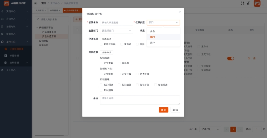Image resolution: width=267 pixels, height=138 pixels.
Task: Open 标签管理 in the sidebar
Action: click(x=14, y=56)
